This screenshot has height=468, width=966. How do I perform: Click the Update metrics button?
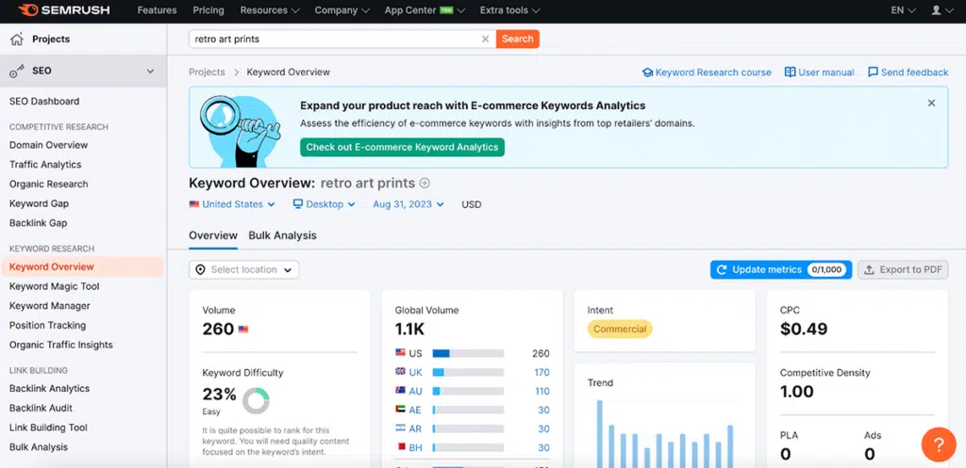pos(781,269)
